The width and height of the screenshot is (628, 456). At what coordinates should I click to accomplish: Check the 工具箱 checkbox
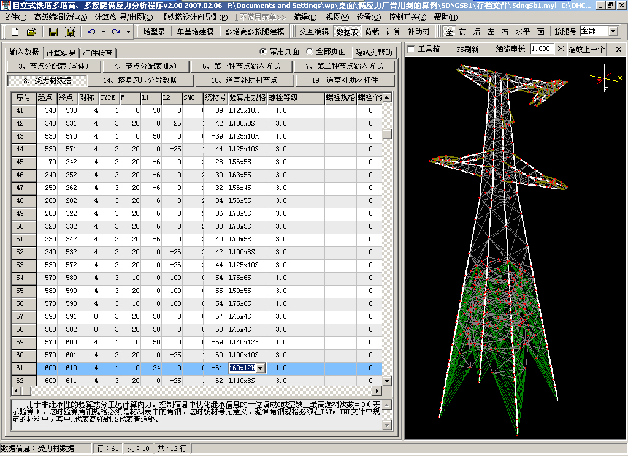411,49
